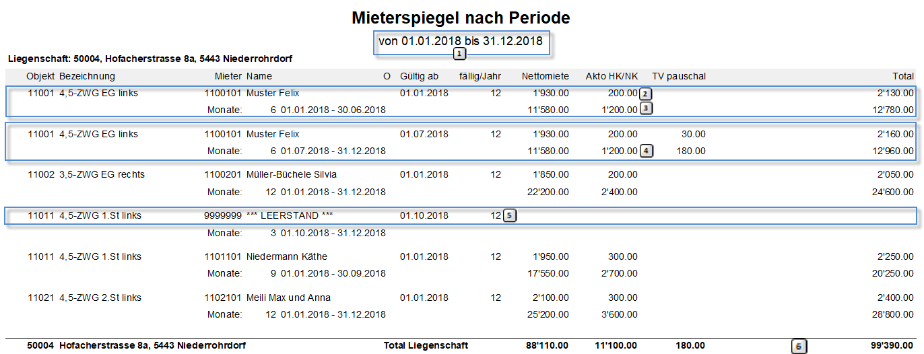Click the period '01.01.2018 - 30.06.2018'
Viewport: 924px width, 354px height.
click(333, 110)
